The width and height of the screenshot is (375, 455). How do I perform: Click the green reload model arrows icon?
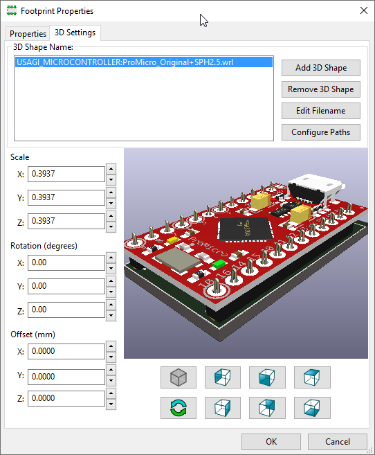click(x=179, y=408)
